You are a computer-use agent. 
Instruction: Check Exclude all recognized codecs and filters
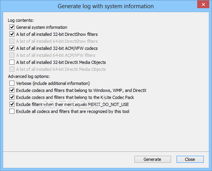(12, 111)
